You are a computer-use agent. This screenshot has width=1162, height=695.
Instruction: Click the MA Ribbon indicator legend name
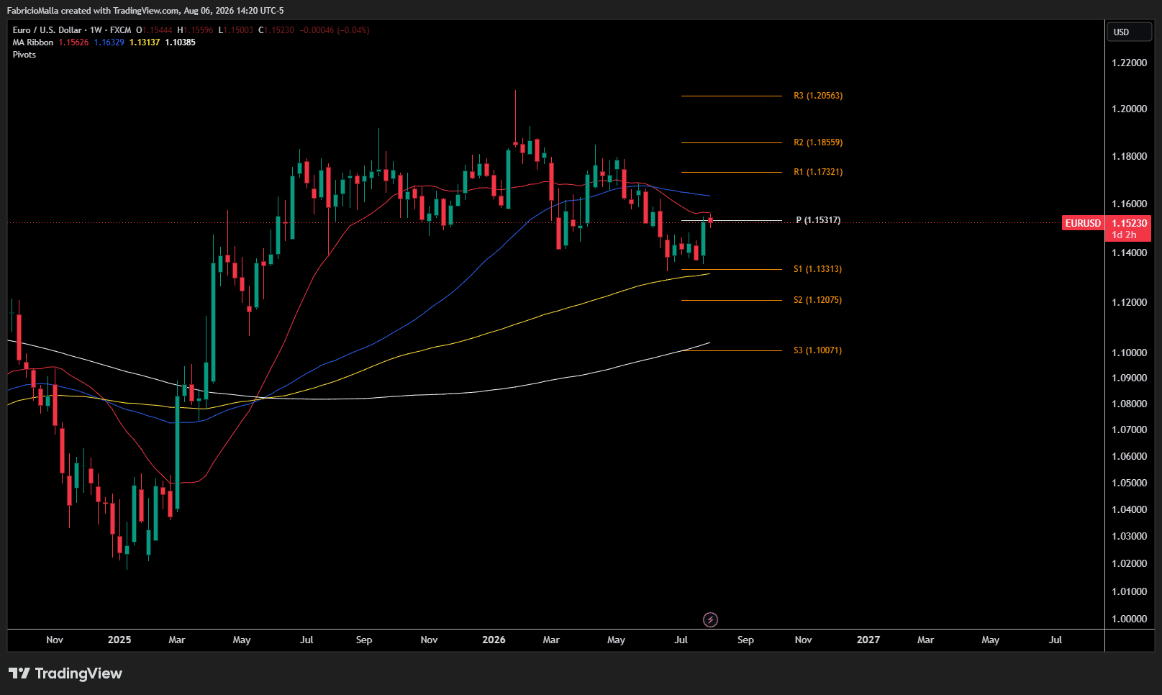pyautogui.click(x=33, y=42)
